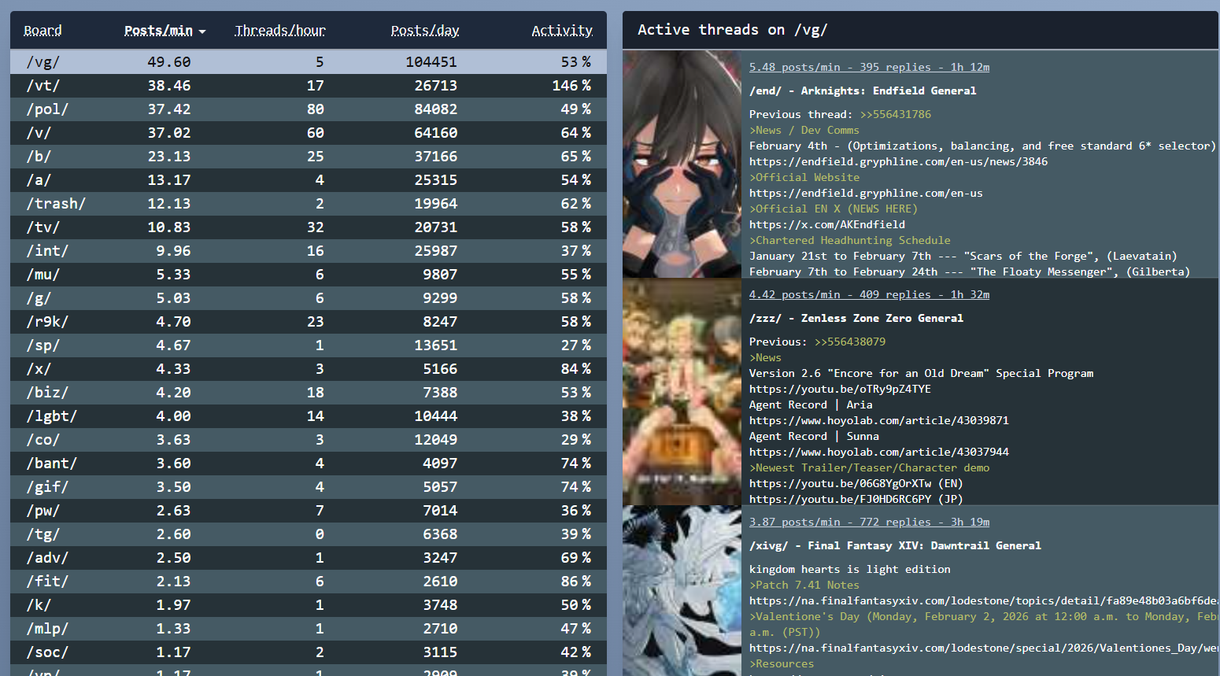Select the /tg/ board in the table
The height and width of the screenshot is (676, 1220).
(309, 534)
